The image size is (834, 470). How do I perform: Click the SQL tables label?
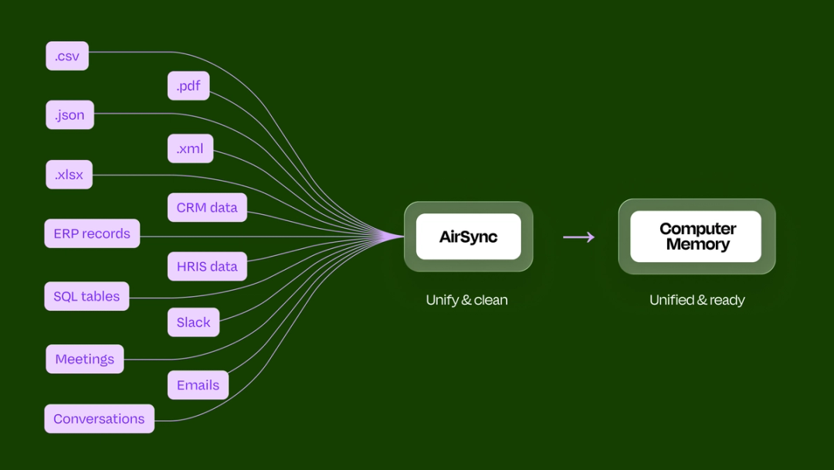[x=86, y=296]
